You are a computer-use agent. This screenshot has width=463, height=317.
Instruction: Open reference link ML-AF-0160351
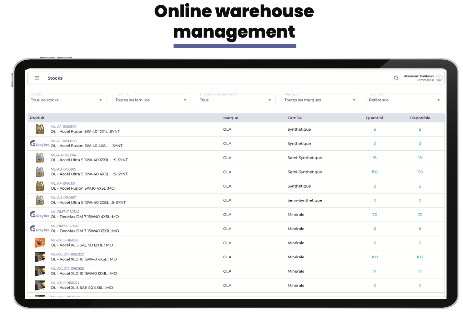(x=63, y=183)
